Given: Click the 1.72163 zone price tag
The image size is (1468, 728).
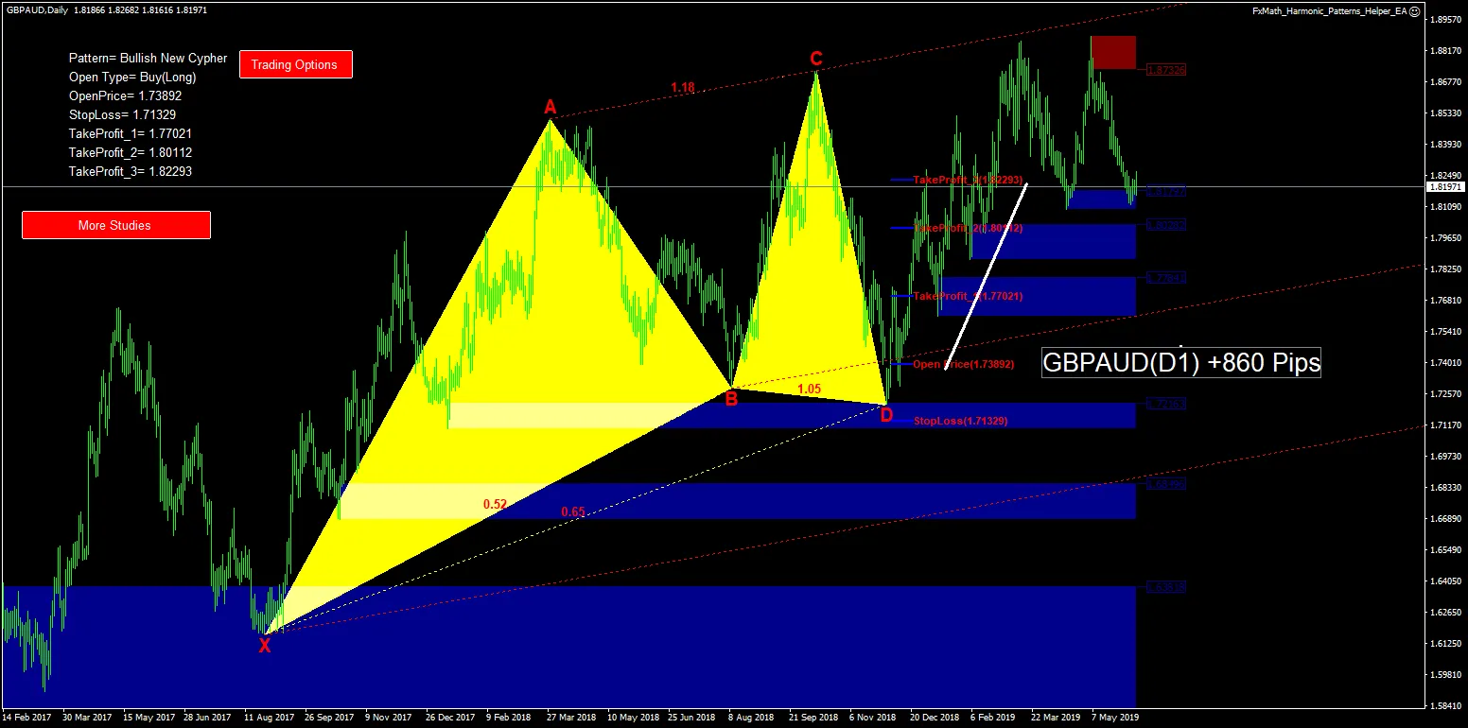Looking at the screenshot, I should coord(1166,404).
